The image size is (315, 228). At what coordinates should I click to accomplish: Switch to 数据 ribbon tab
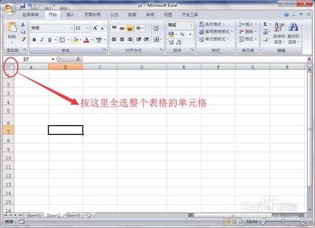coord(132,15)
